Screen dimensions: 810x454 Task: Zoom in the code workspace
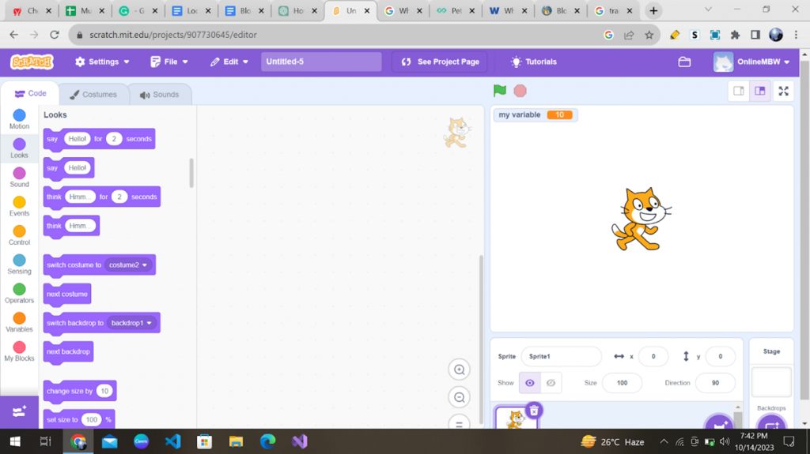pyautogui.click(x=459, y=370)
